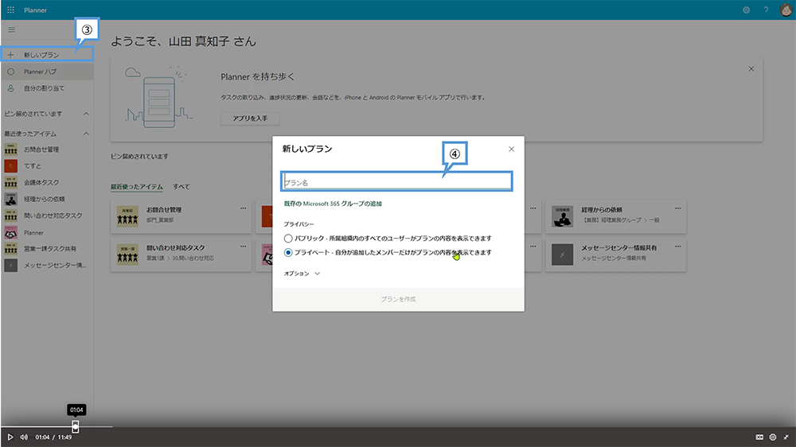Open 営業一課タスク共有 icon in sidebar
Image resolution: width=796 pixels, height=447 pixels.
(10, 249)
